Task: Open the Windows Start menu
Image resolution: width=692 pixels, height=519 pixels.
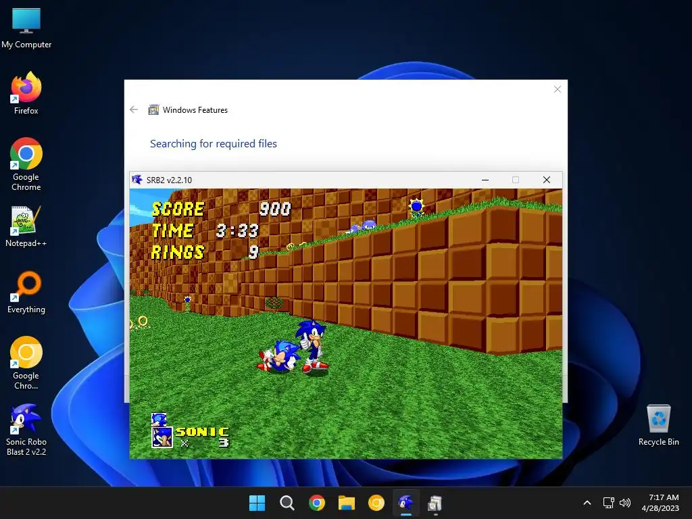Action: click(x=257, y=503)
